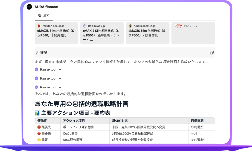Open the itf.minkabu.jp source card
The height and width of the screenshot is (151, 252).
point(102,33)
